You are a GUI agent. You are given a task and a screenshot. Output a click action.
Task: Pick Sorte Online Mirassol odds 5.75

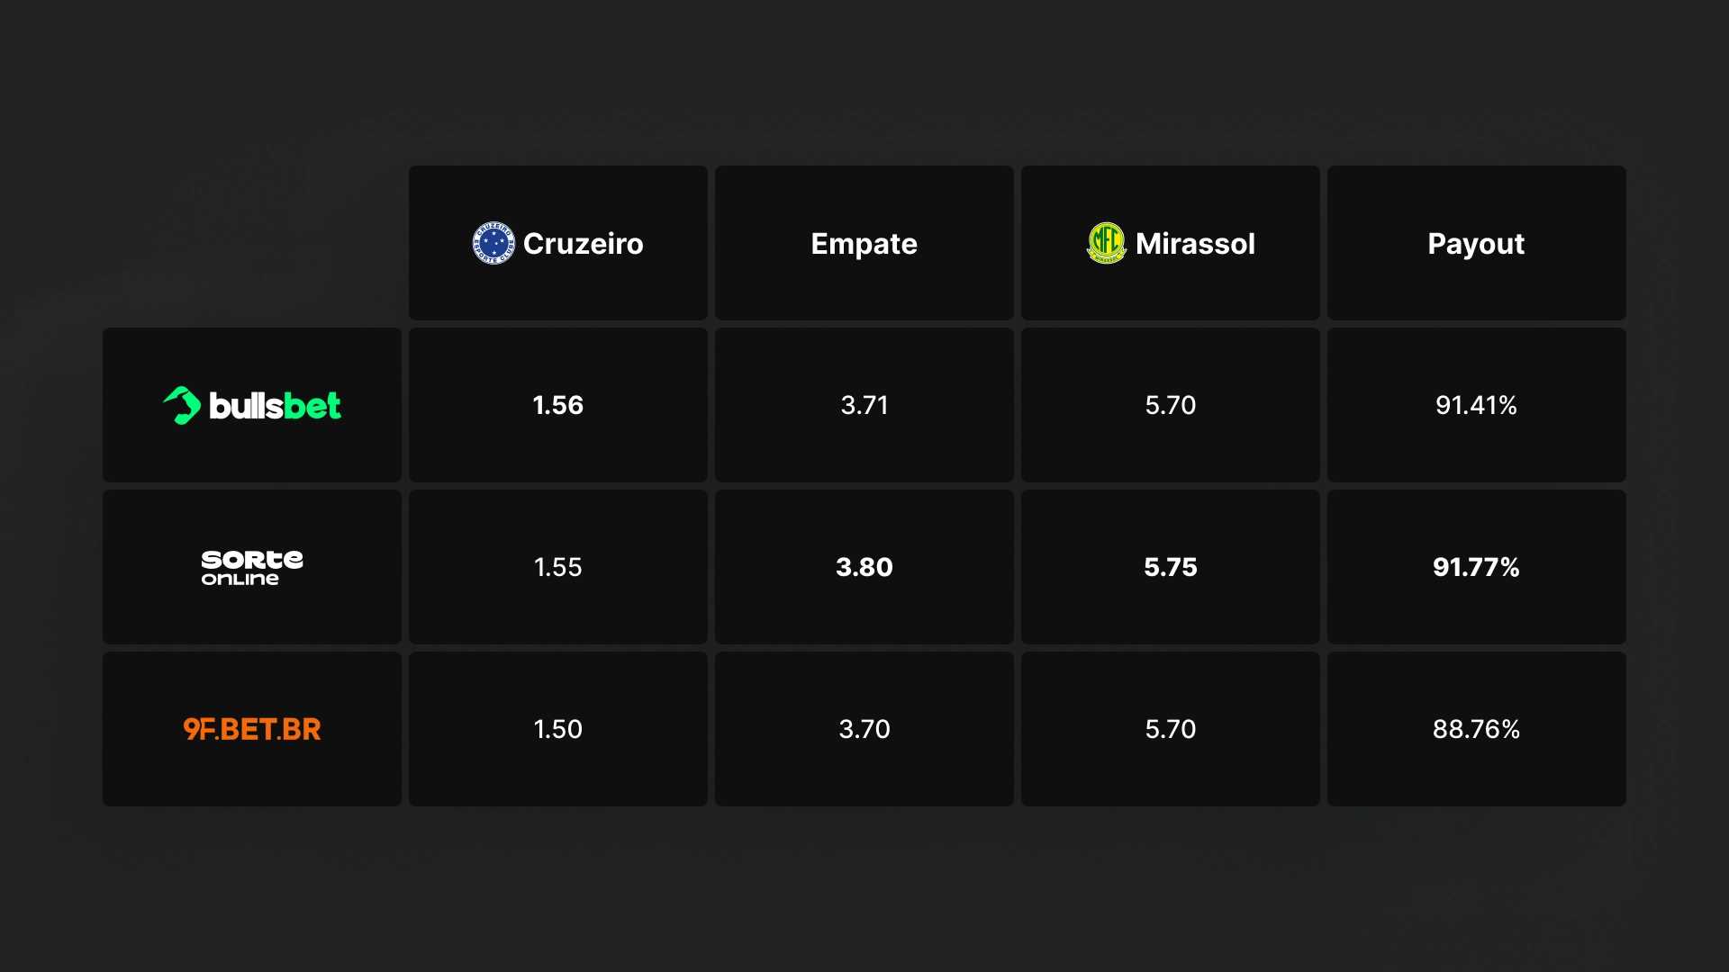tap(1171, 567)
